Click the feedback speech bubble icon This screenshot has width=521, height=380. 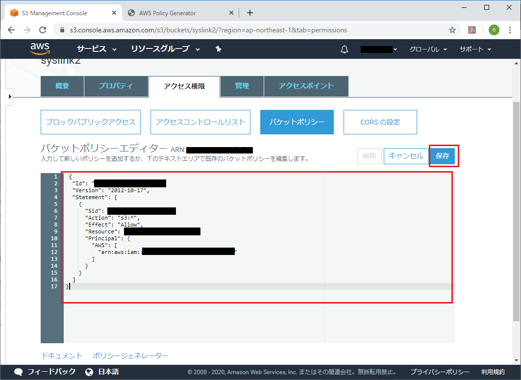pos(18,372)
